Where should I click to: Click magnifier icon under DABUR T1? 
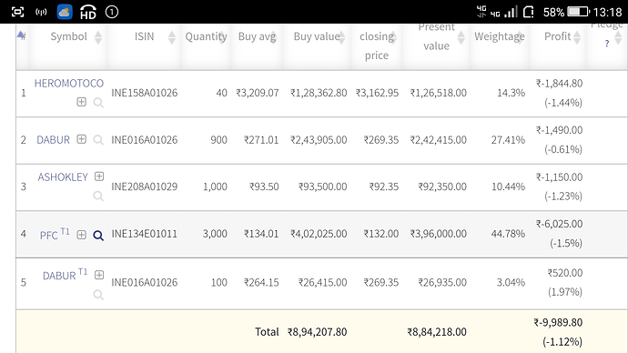98,295
